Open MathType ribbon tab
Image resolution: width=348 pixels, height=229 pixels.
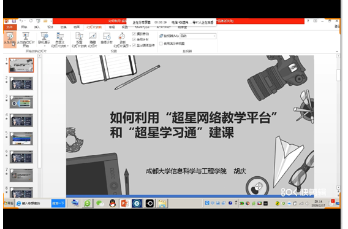pos(142,27)
